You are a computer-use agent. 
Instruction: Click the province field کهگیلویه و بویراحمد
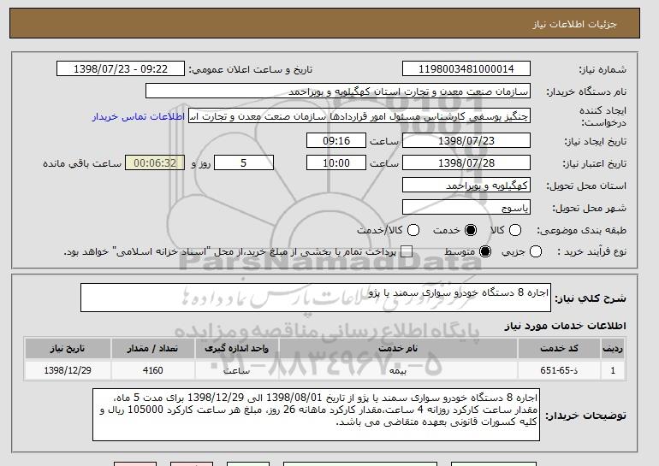tap(466, 186)
